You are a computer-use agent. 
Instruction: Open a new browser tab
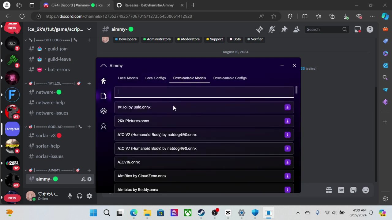coord(193,5)
